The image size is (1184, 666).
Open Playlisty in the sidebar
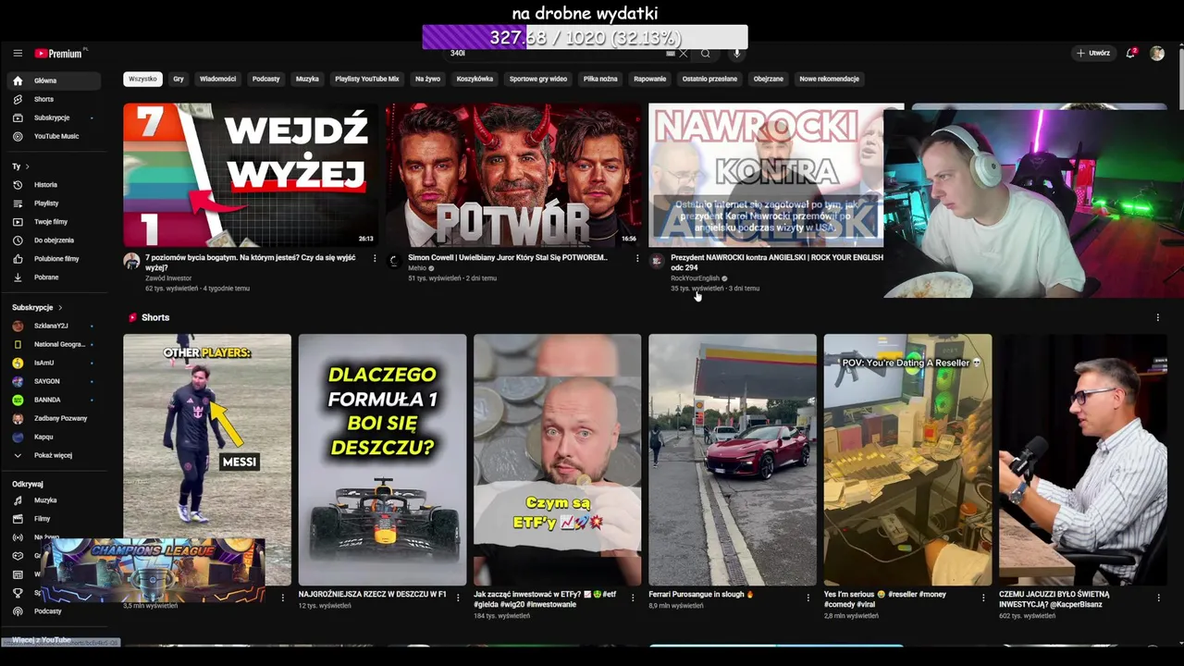pos(55,203)
